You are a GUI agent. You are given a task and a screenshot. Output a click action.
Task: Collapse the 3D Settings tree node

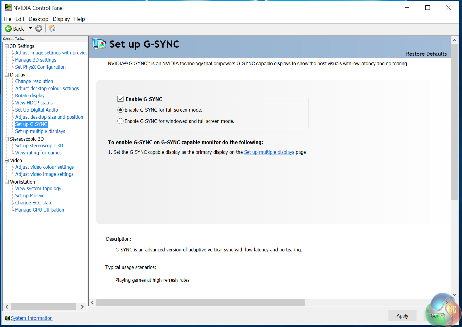click(7, 46)
